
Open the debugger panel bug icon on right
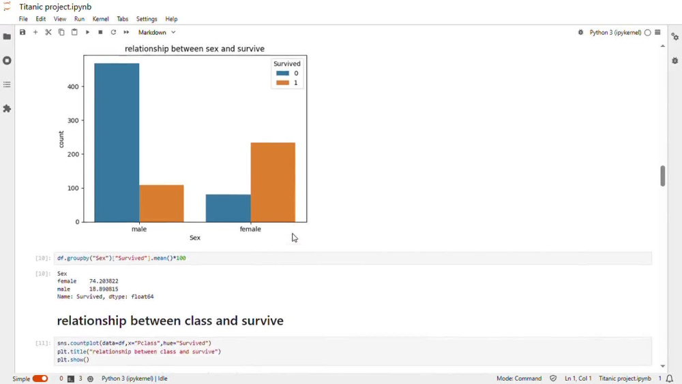coord(675,61)
